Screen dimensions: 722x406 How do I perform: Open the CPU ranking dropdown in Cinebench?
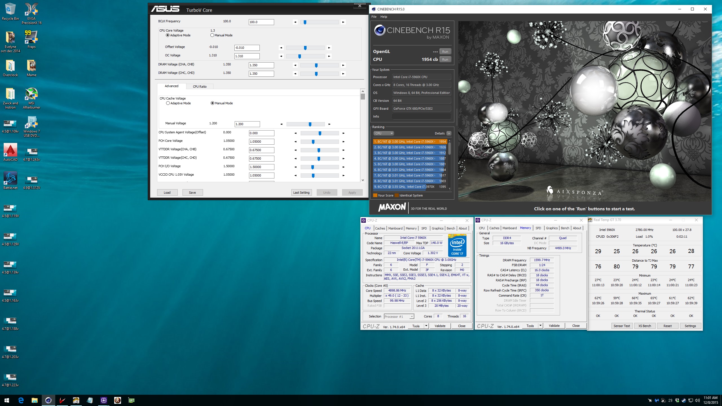pos(383,133)
